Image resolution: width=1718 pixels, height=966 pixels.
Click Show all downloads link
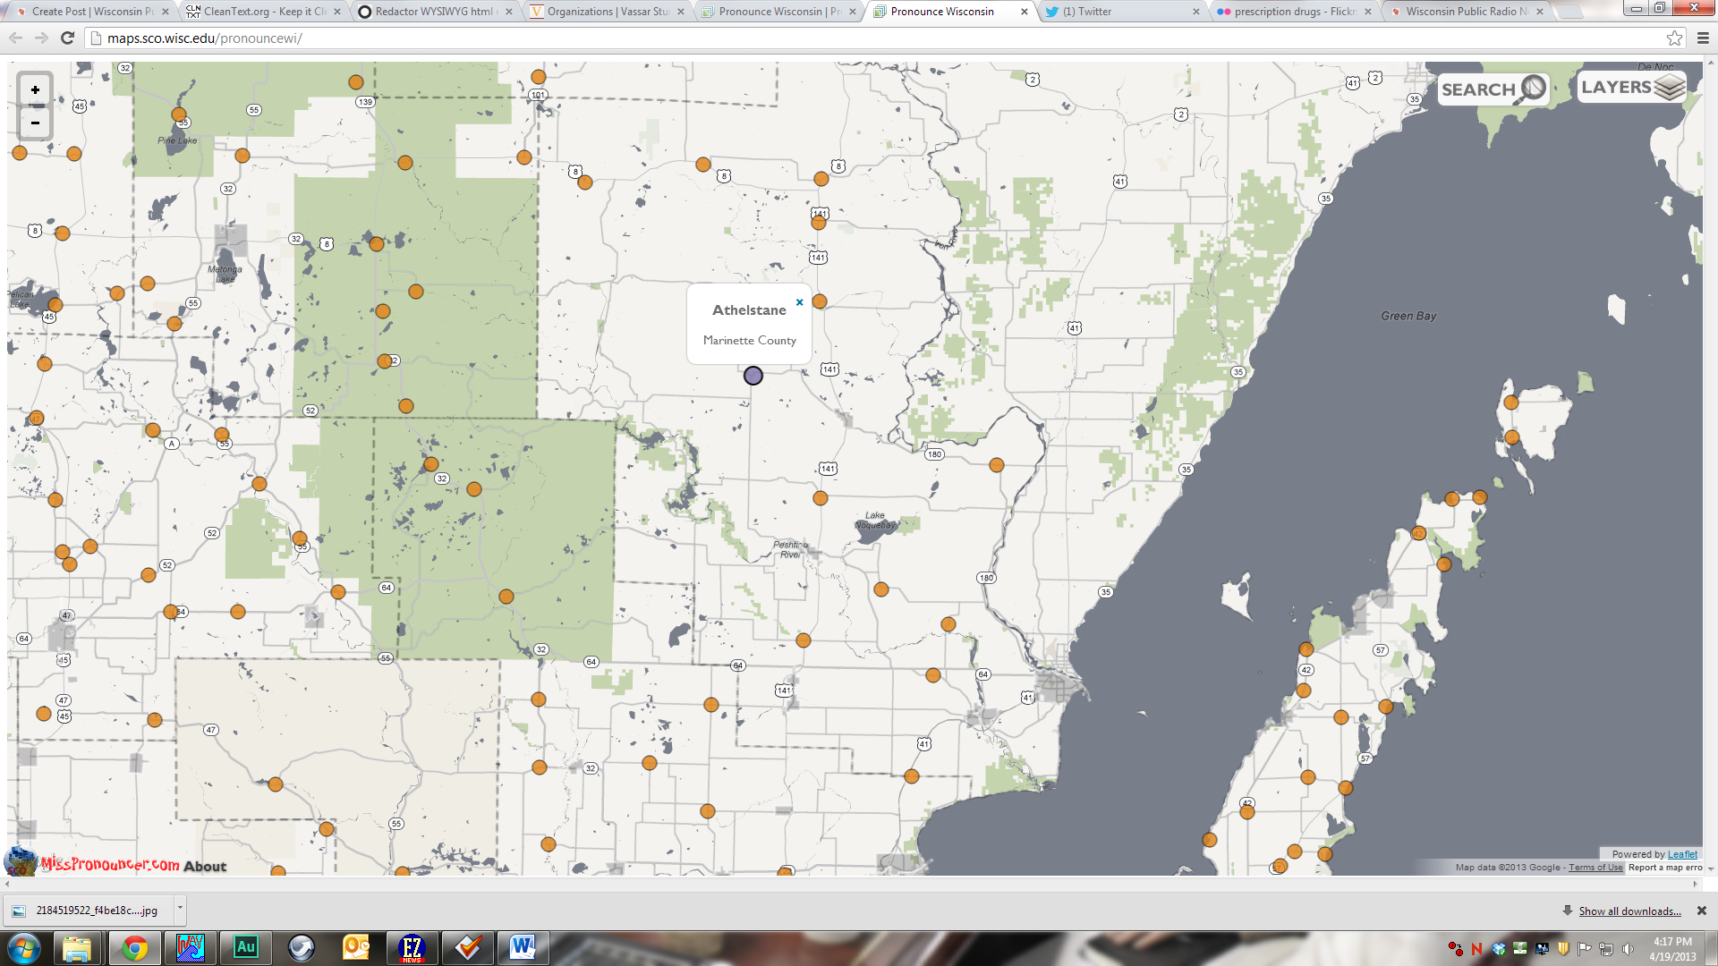(x=1629, y=911)
